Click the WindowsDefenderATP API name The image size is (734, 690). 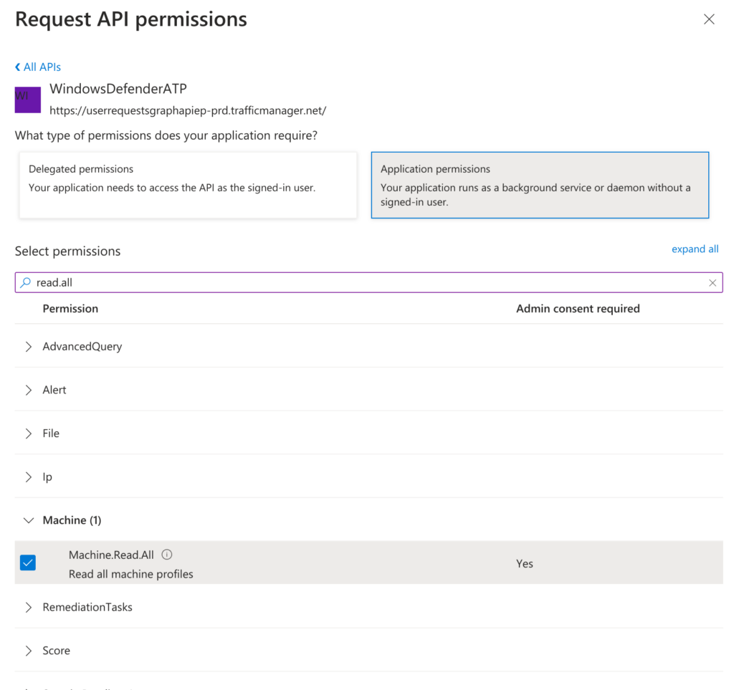click(x=118, y=88)
